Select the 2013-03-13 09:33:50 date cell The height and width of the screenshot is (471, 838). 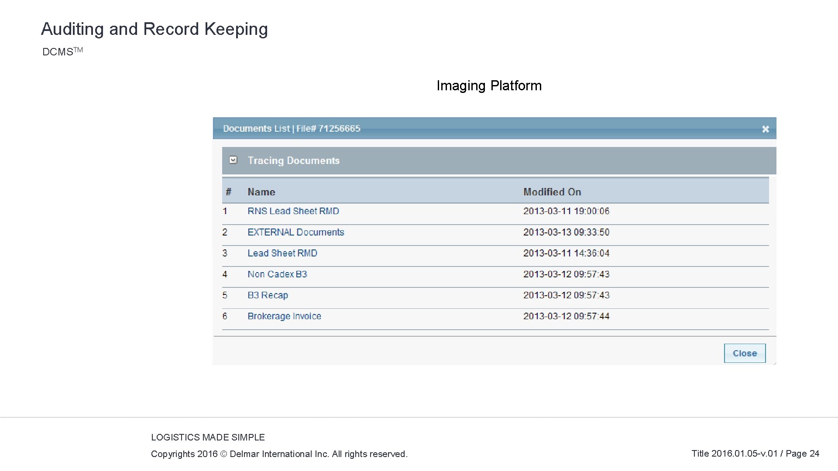pyautogui.click(x=566, y=232)
